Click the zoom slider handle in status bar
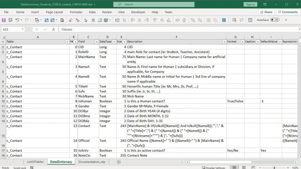 (x=274, y=168)
